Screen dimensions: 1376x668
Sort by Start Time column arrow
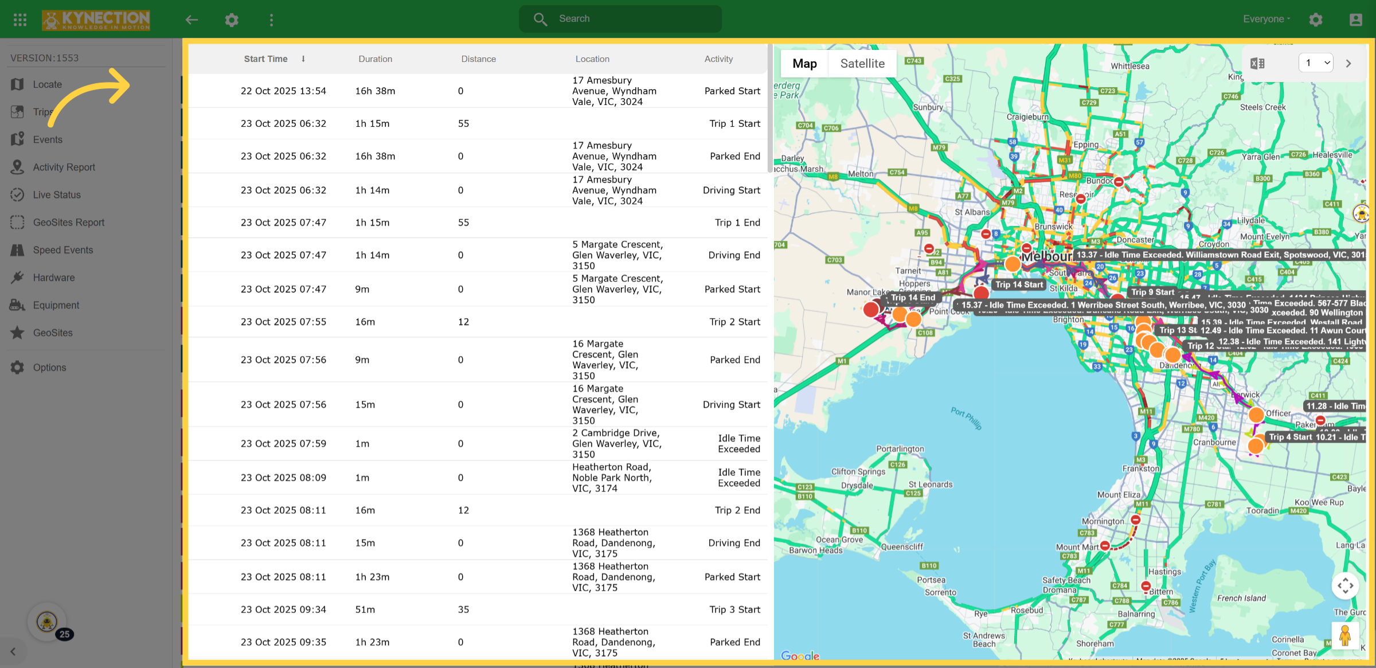coord(303,58)
